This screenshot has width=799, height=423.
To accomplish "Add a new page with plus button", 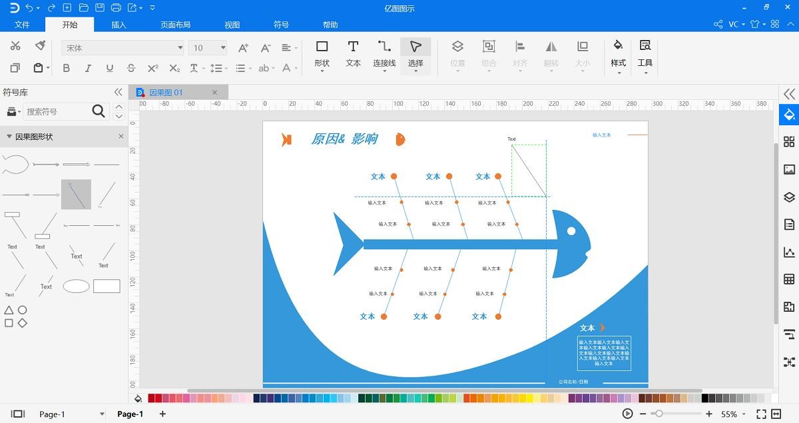I will (162, 414).
